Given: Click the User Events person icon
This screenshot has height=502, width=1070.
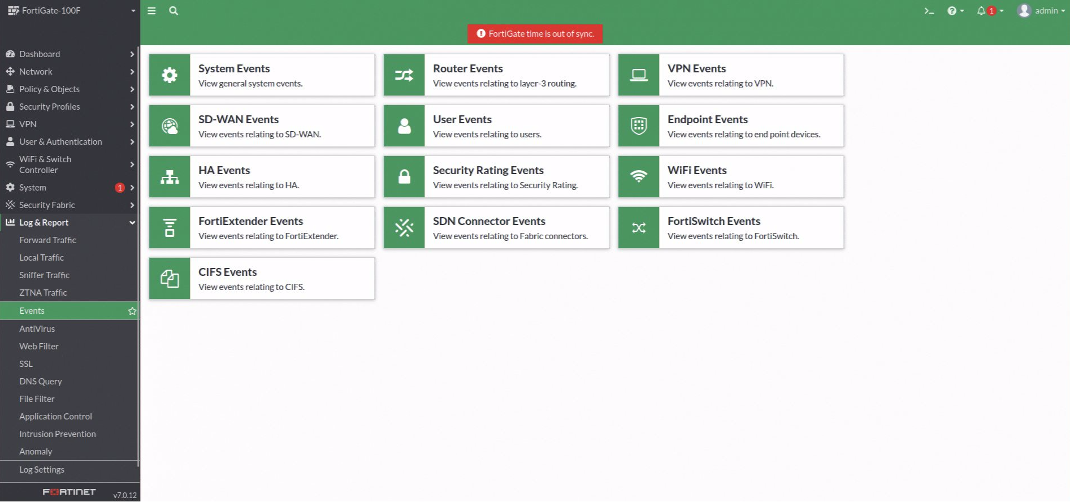Looking at the screenshot, I should (x=404, y=126).
